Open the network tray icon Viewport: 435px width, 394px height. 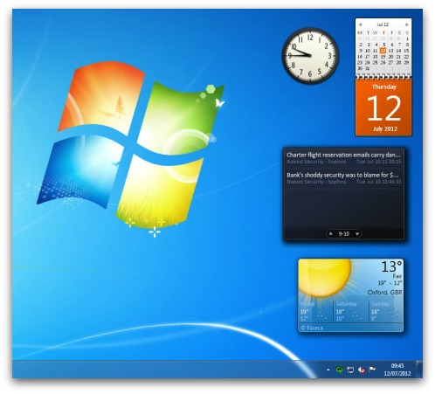pyautogui.click(x=350, y=370)
